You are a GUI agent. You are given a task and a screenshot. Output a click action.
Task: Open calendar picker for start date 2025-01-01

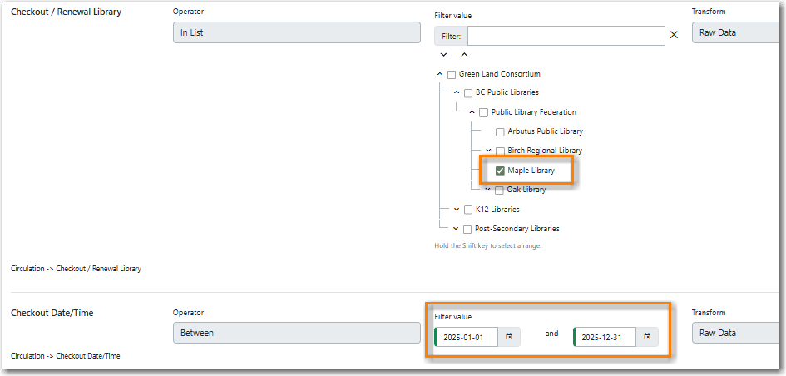[x=508, y=337]
